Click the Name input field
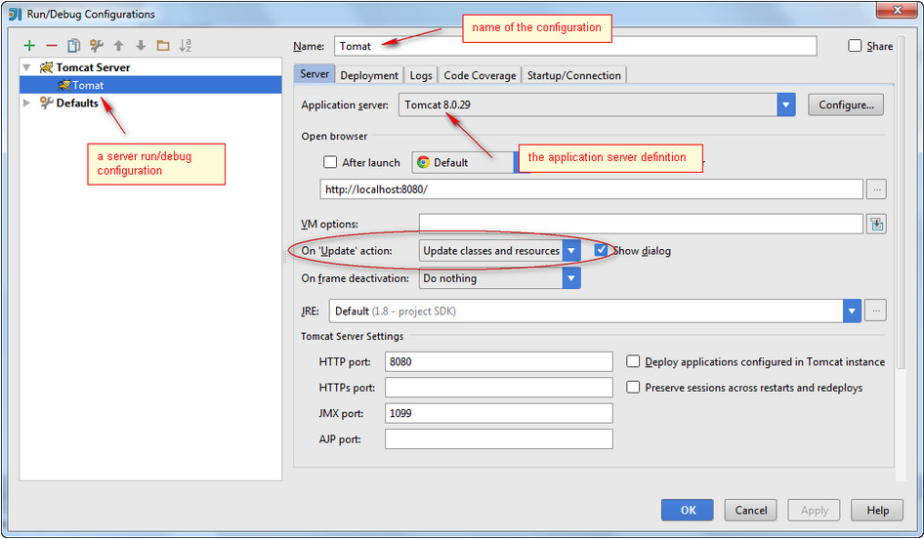 click(575, 46)
